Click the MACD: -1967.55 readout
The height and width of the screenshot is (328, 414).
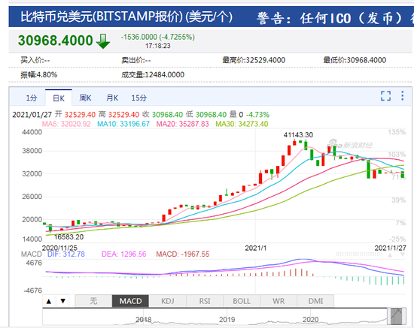(183, 254)
